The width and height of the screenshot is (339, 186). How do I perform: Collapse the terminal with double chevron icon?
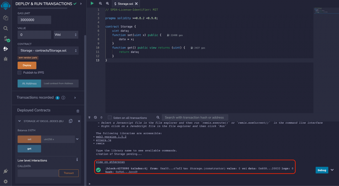point(89,117)
